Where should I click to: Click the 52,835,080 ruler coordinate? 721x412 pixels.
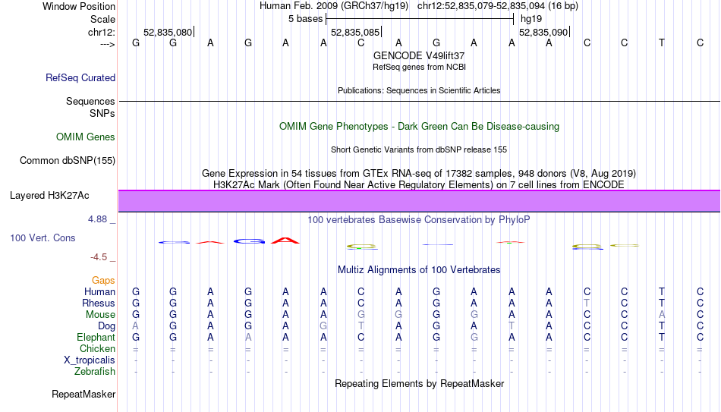(x=168, y=32)
